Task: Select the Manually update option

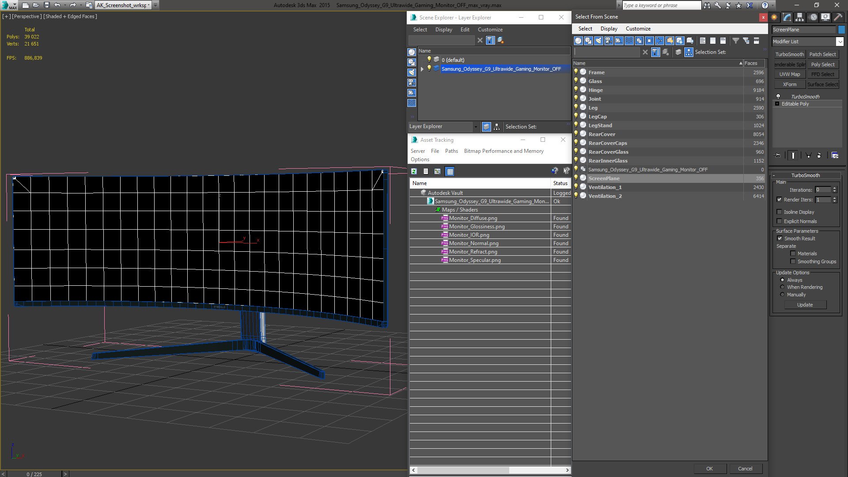Action: 782,295
